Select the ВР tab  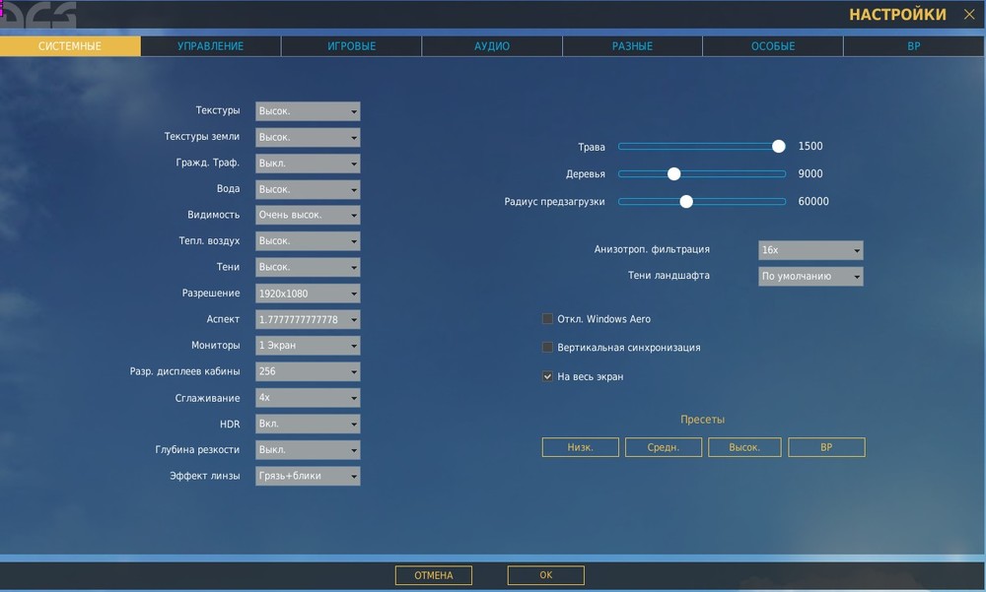pyautogui.click(x=914, y=46)
